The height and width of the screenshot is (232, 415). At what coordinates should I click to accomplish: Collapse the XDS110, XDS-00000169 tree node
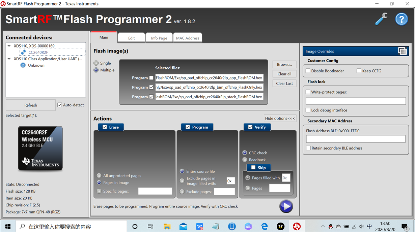click(9, 46)
